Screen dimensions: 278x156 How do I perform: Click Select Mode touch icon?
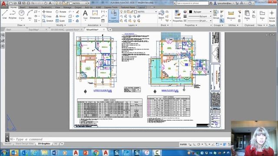point(272,16)
